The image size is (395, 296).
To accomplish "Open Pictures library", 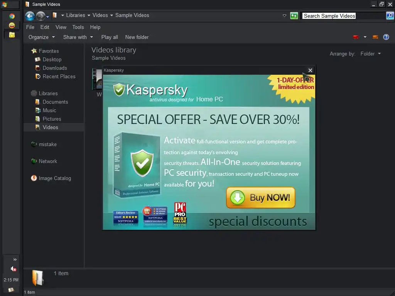I will click(x=52, y=119).
